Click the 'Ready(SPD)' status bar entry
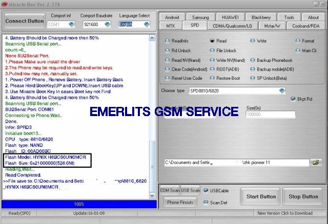This screenshot has height=224, width=328. click(x=19, y=213)
